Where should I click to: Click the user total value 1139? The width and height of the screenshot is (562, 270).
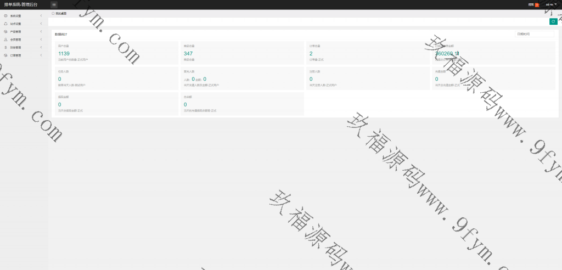click(64, 54)
